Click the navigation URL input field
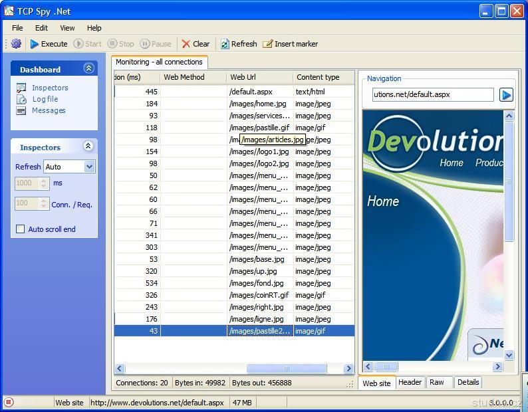The width and height of the screenshot is (528, 412). coord(432,94)
